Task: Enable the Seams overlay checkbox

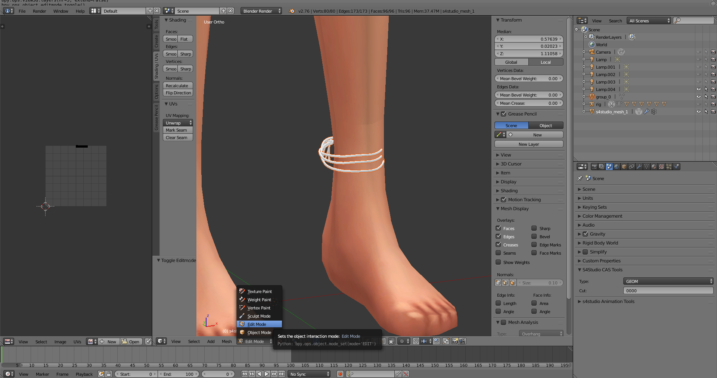Action: (498, 253)
